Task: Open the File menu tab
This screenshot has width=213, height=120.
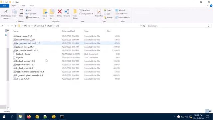Action: coord(5,6)
